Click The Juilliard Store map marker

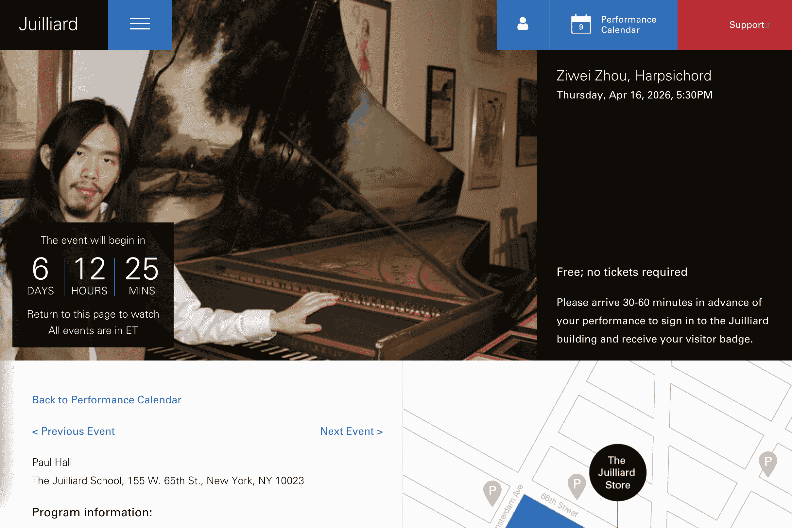617,472
